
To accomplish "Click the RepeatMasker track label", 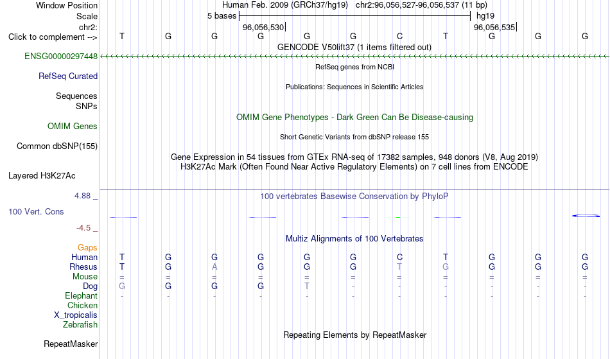I will [71, 344].
